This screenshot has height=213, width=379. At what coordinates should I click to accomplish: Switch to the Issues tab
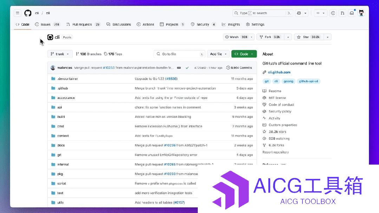(x=47, y=25)
